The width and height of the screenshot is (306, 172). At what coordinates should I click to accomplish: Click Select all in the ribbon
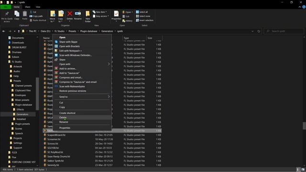(x=142, y=12)
